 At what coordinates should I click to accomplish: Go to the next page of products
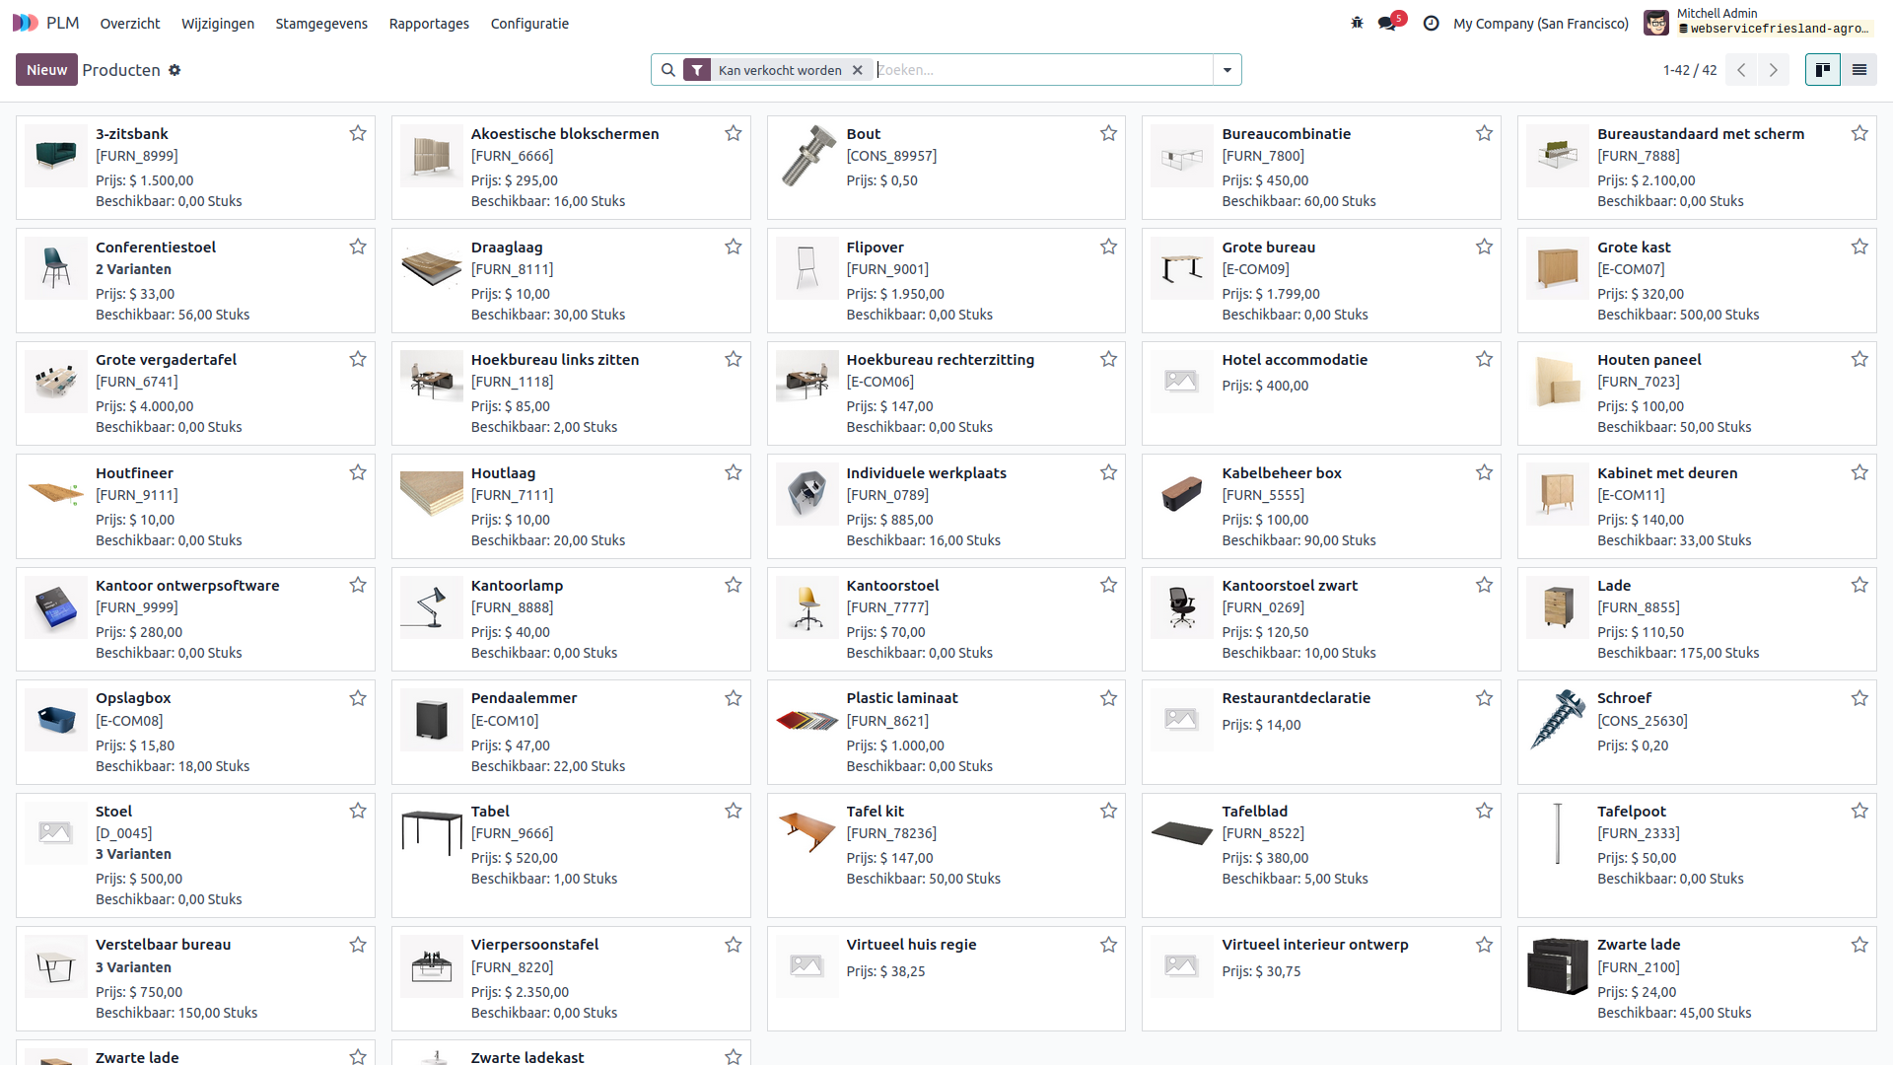[x=1773, y=70]
